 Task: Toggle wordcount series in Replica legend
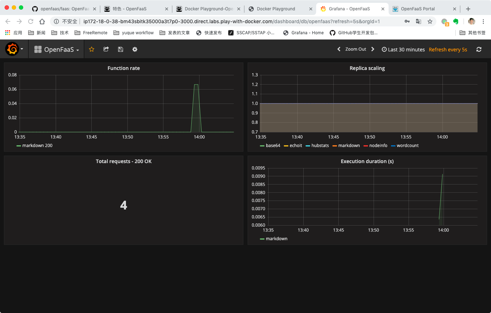(x=405, y=146)
